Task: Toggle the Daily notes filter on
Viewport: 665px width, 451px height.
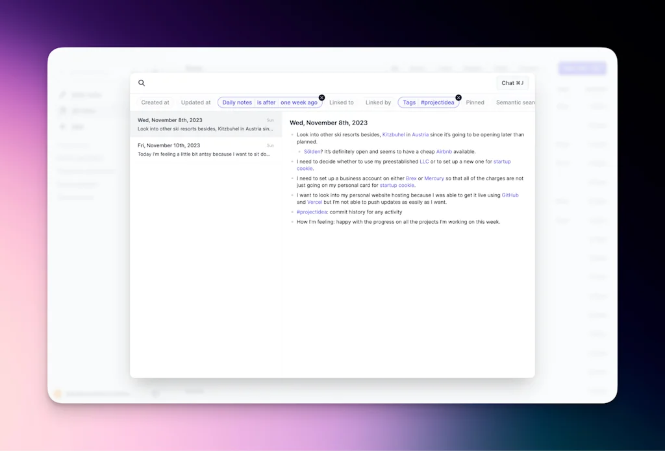Action: point(236,102)
